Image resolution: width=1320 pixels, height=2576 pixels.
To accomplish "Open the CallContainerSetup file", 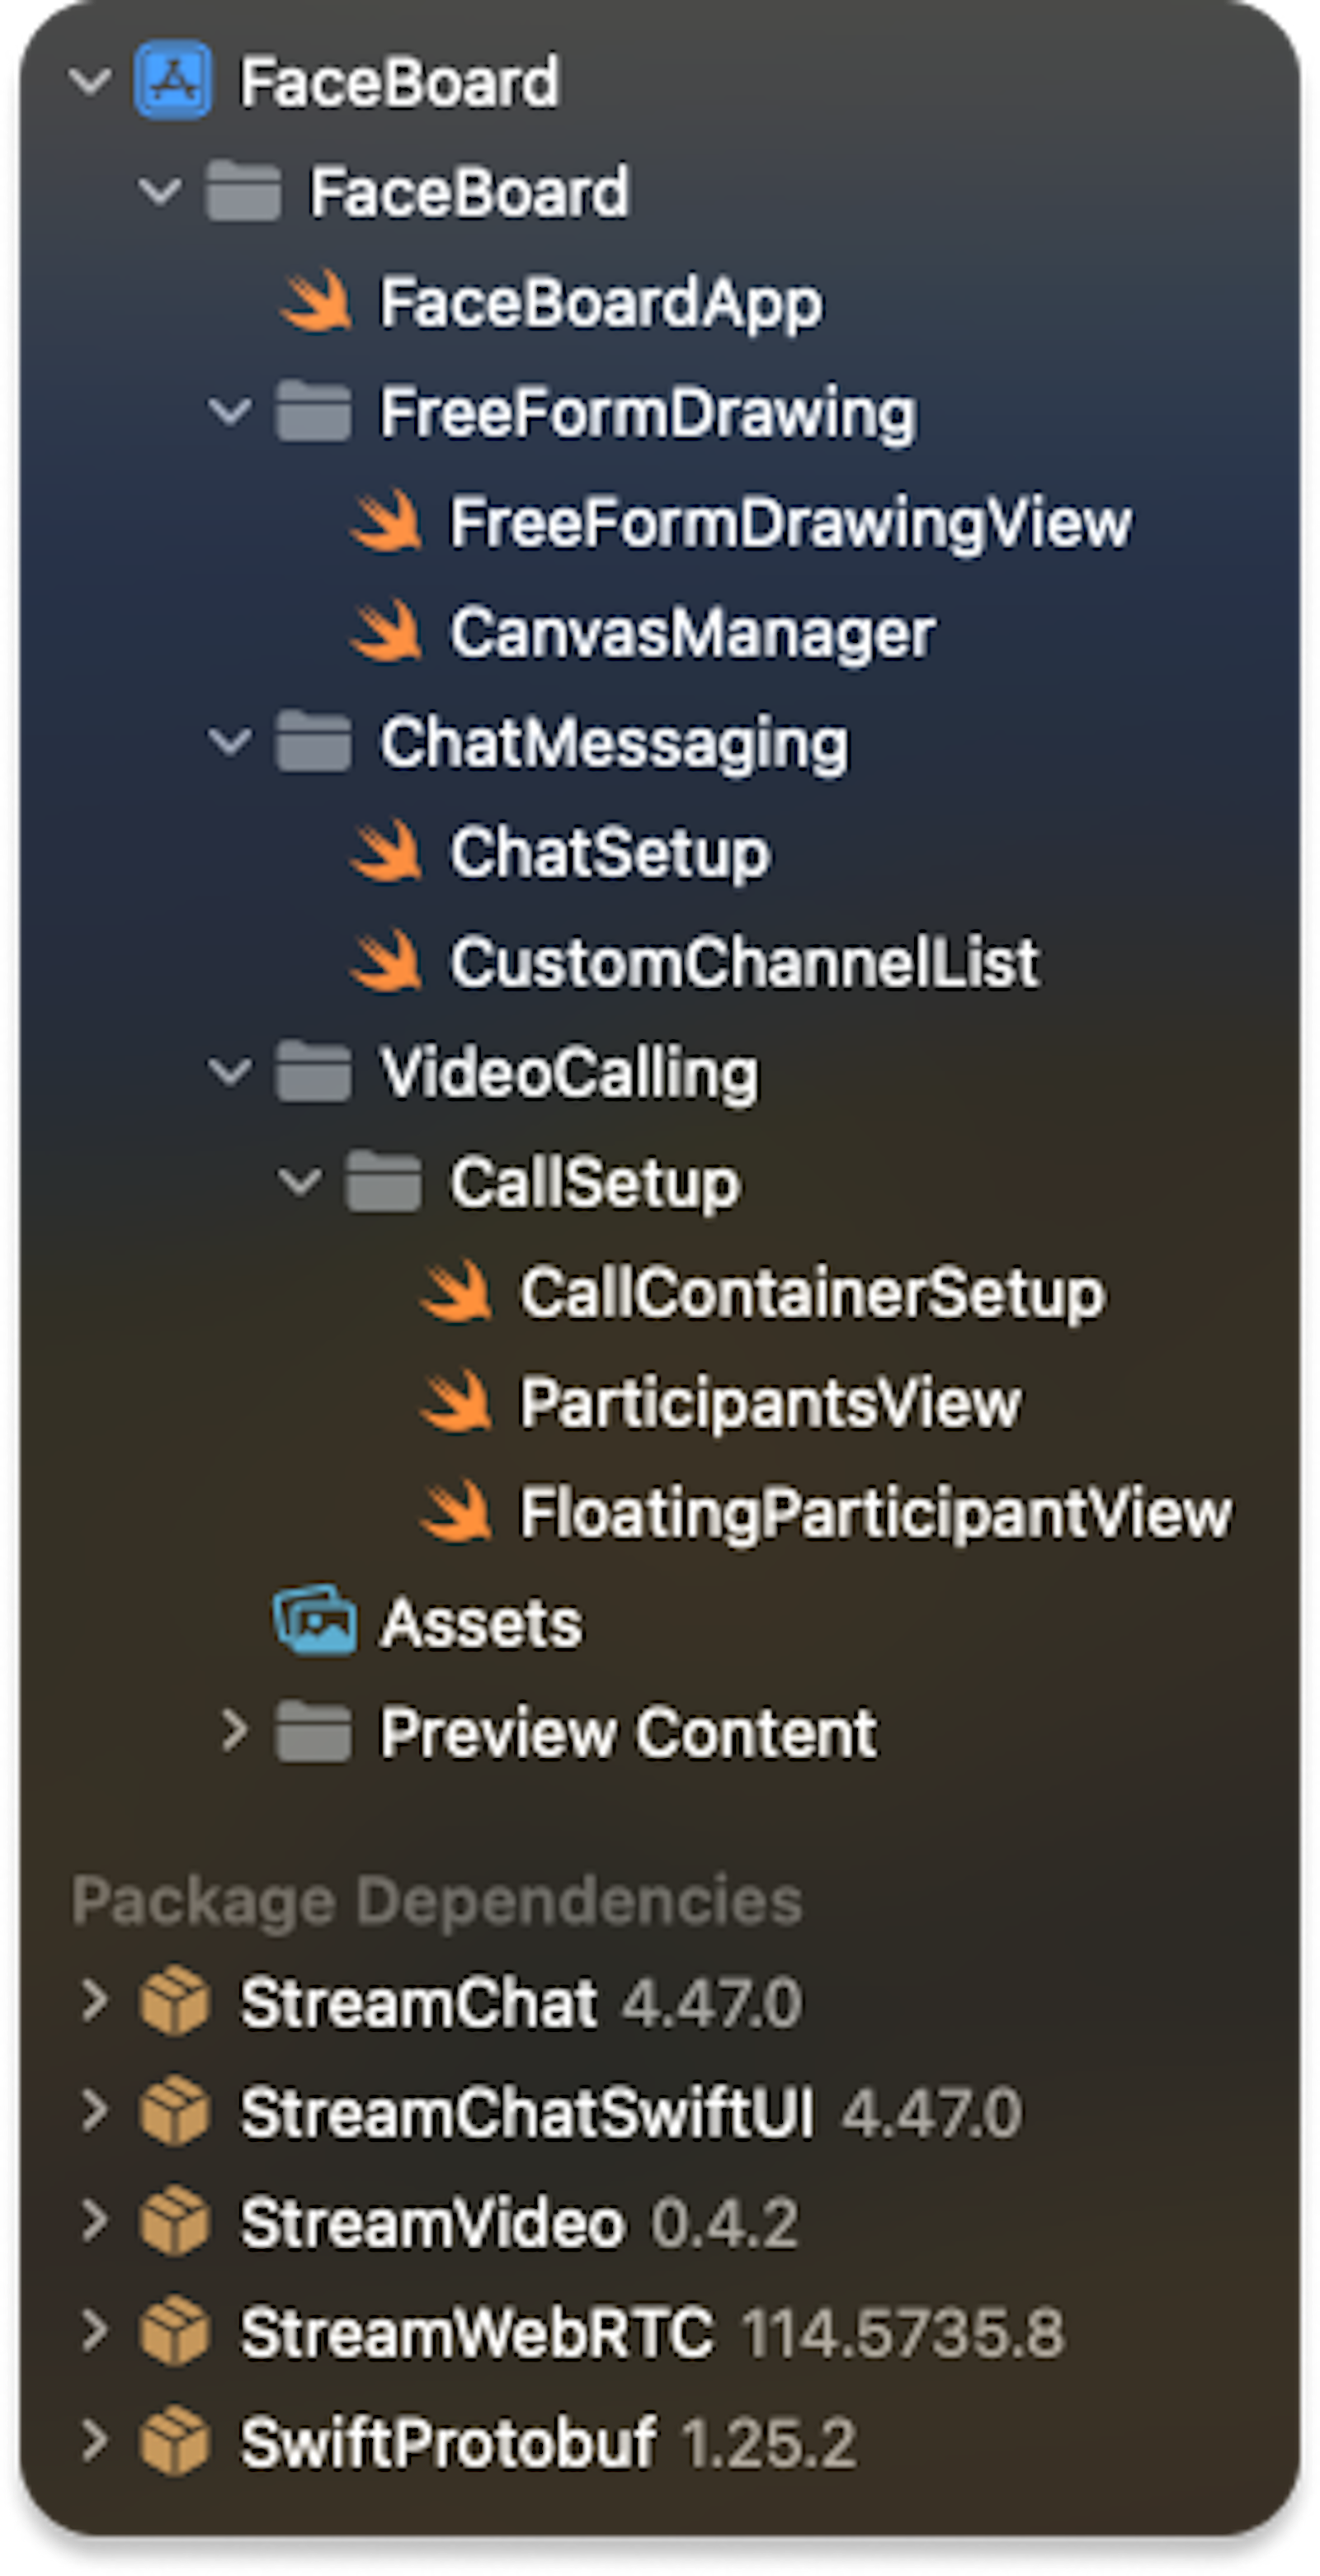I will (813, 1292).
